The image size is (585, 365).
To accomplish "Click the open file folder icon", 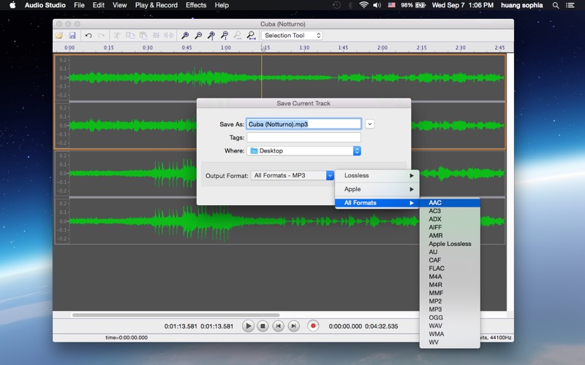I will coord(59,35).
